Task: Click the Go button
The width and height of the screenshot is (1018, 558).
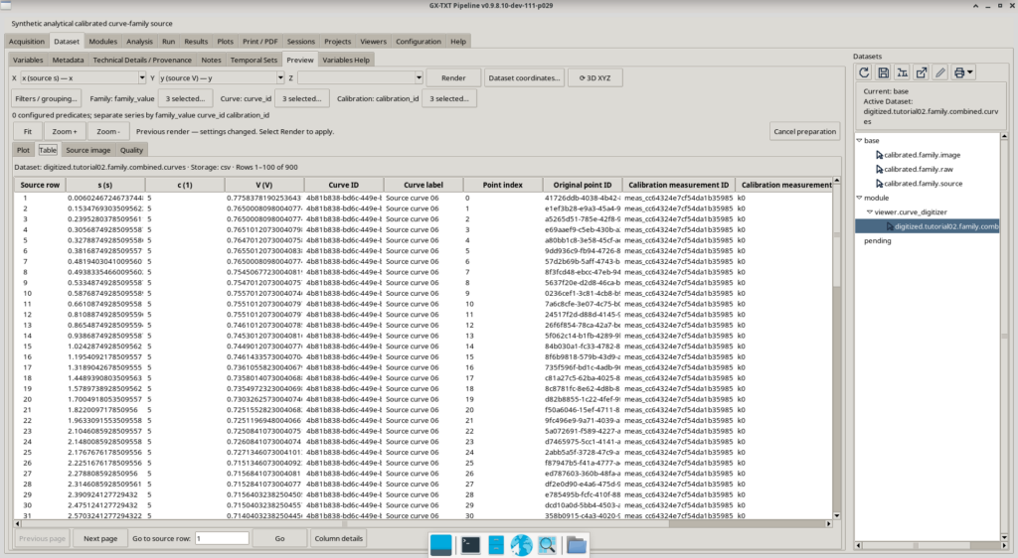Action: tap(279, 538)
